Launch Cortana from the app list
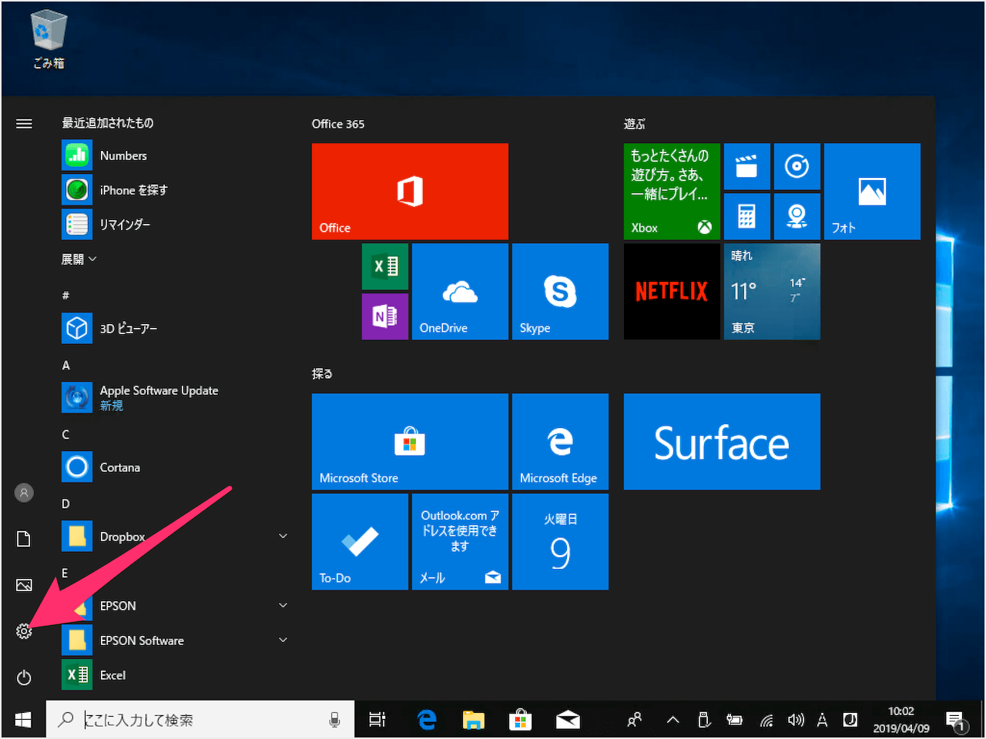 (x=101, y=467)
